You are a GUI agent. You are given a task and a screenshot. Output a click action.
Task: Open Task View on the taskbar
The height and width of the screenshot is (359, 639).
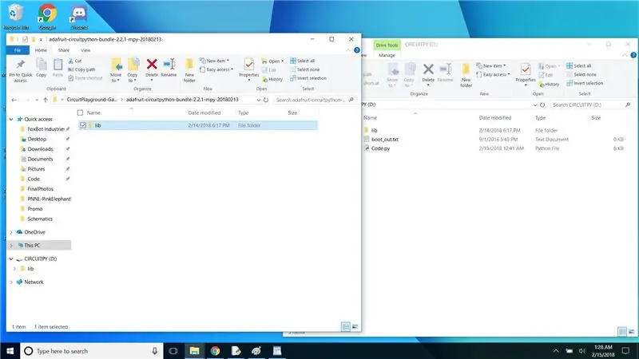pyautogui.click(x=173, y=351)
